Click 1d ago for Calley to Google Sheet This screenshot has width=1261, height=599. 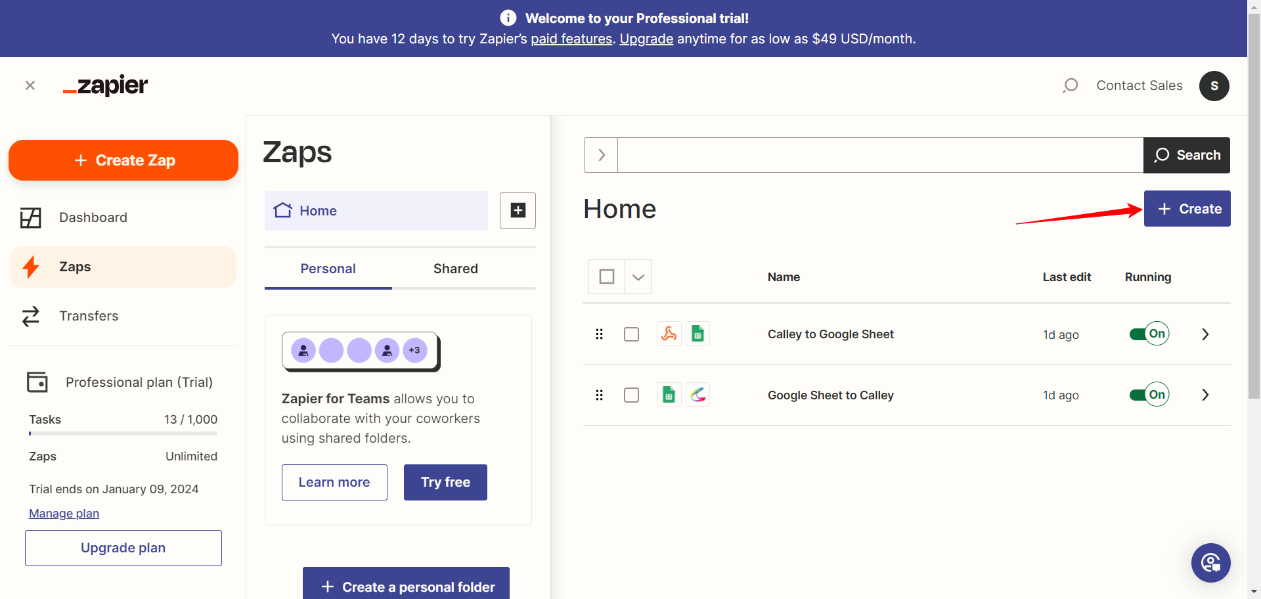(x=1061, y=335)
